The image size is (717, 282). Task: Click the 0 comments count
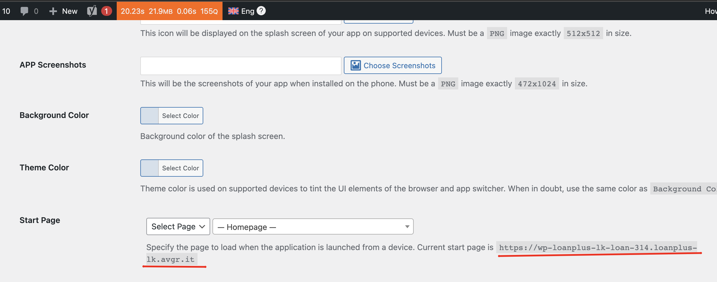[36, 11]
